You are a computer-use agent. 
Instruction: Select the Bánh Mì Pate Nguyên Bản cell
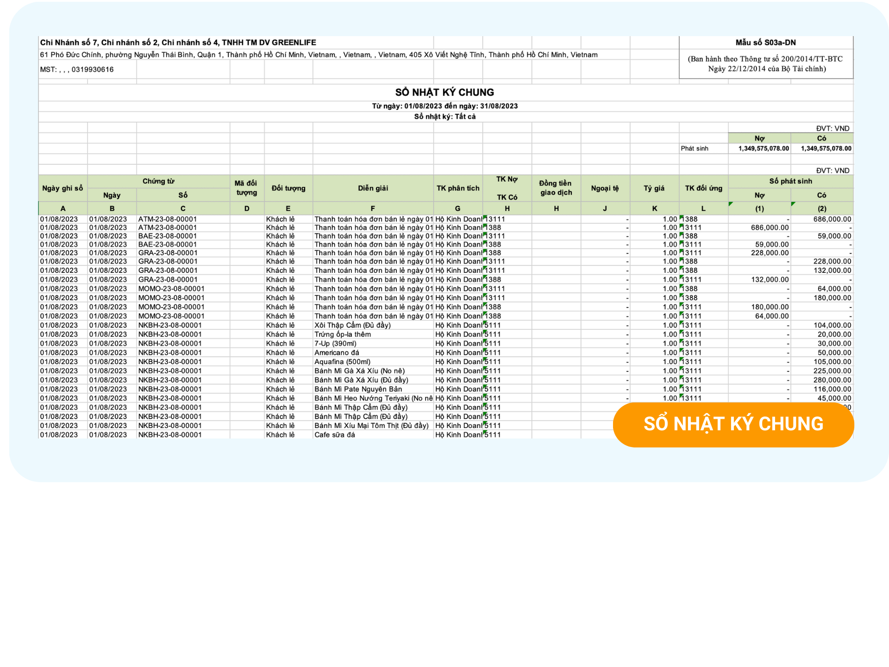pos(358,389)
